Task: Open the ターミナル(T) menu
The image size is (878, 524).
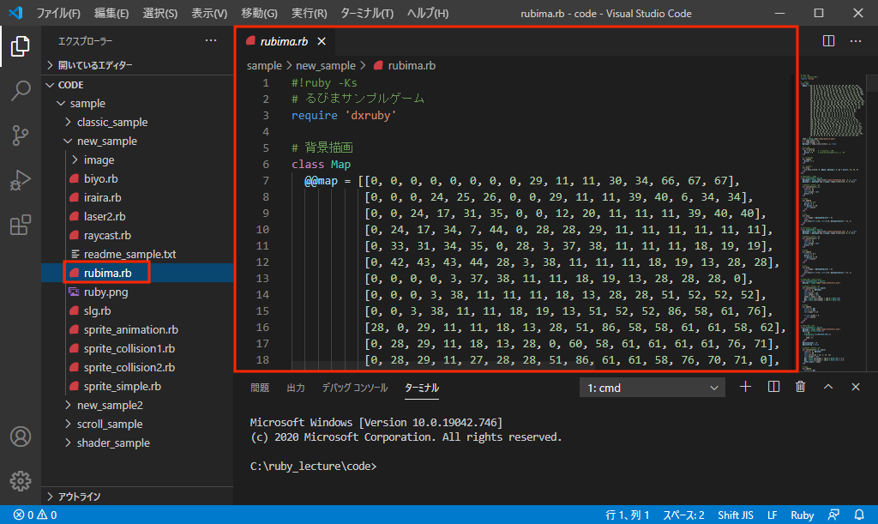Action: point(367,13)
